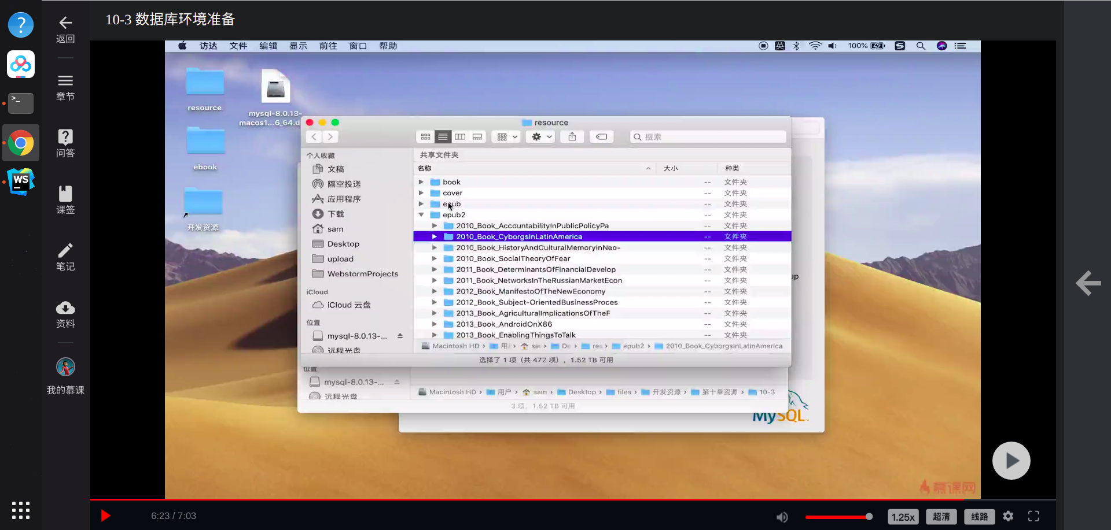Switch server with 线路 button
The image size is (1111, 530).
click(980, 517)
